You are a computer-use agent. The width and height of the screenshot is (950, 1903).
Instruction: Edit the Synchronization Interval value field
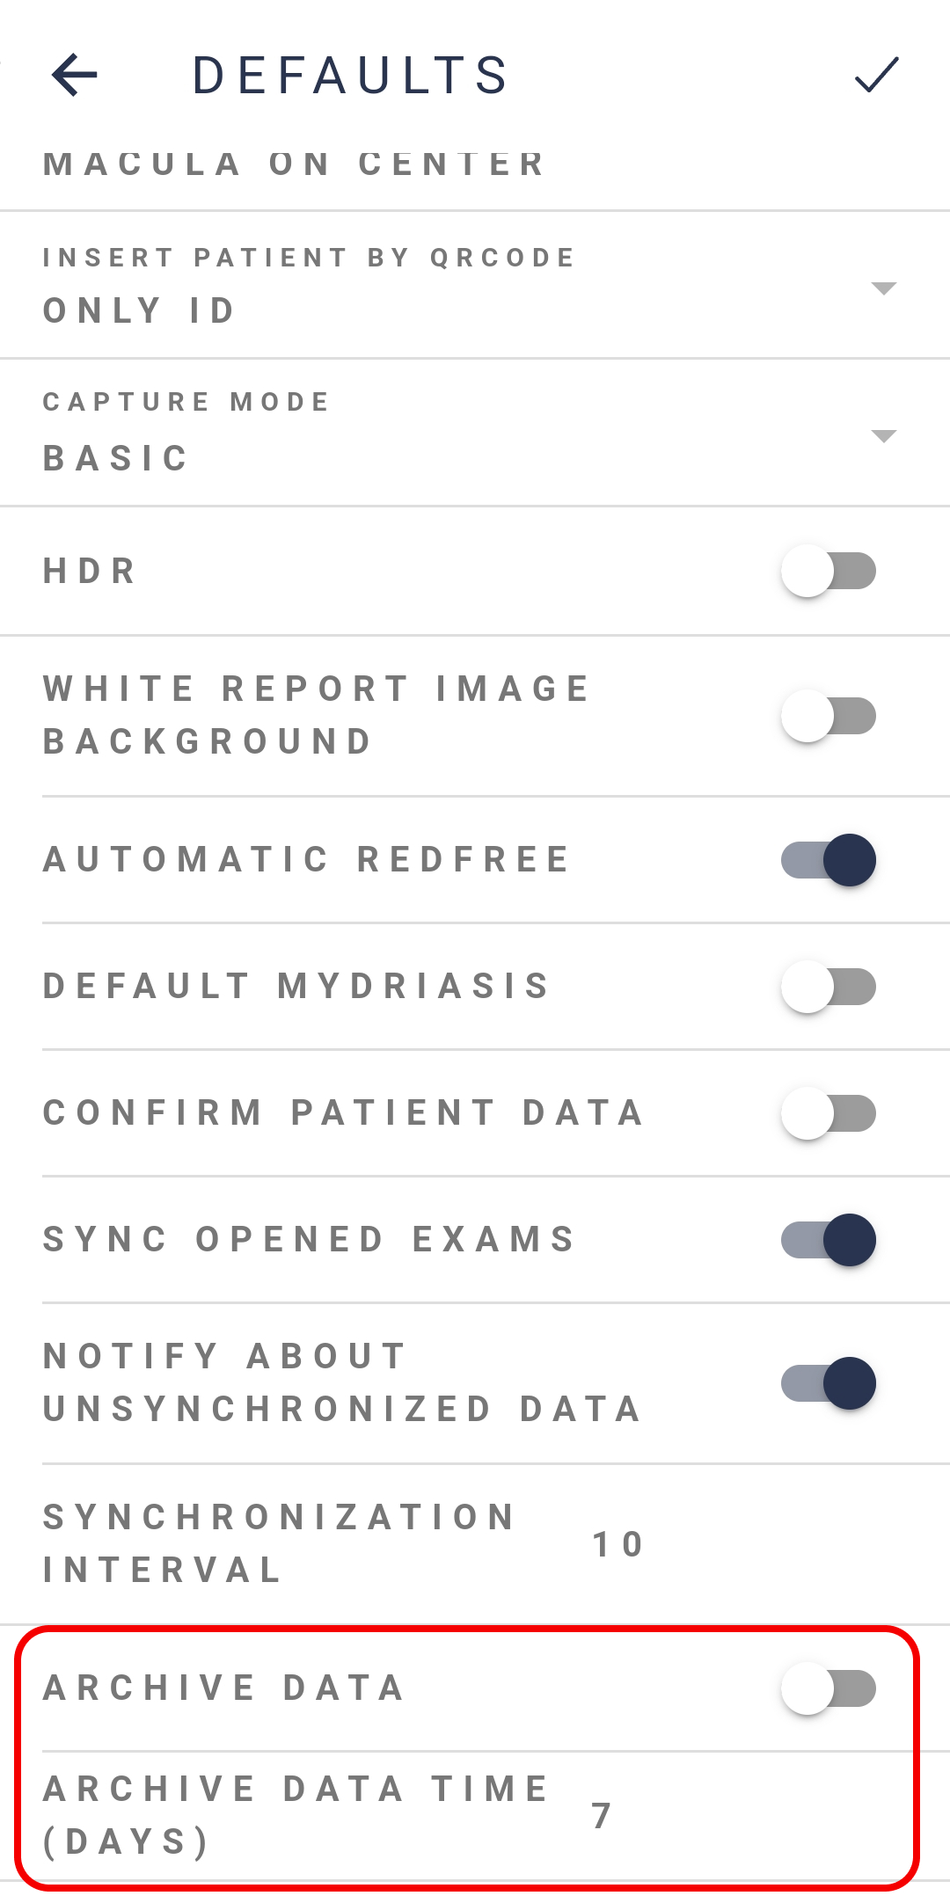619,1544
